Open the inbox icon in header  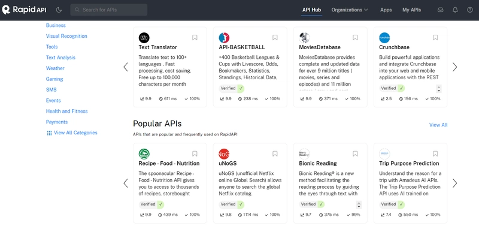(441, 10)
